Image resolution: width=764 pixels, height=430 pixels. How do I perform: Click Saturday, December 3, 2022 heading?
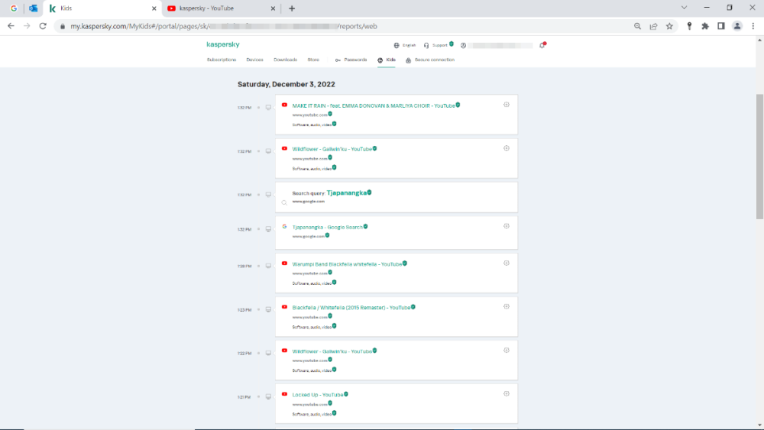(286, 84)
